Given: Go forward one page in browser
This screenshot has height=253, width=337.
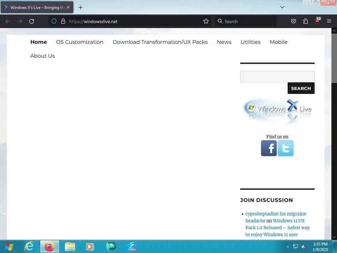Looking at the screenshot, I should click(x=20, y=21).
